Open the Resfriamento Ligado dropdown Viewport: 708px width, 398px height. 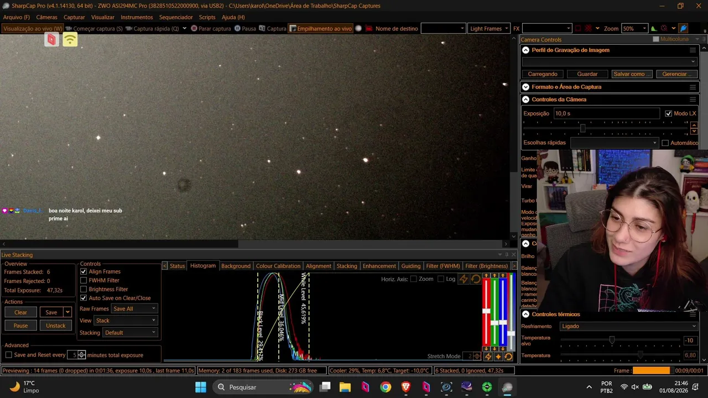(628, 326)
